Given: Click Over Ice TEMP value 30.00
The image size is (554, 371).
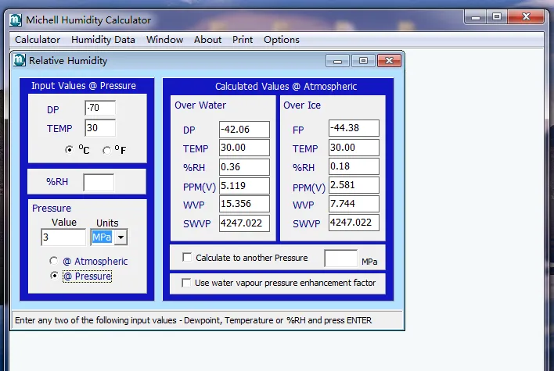Looking at the screenshot, I should point(354,148).
